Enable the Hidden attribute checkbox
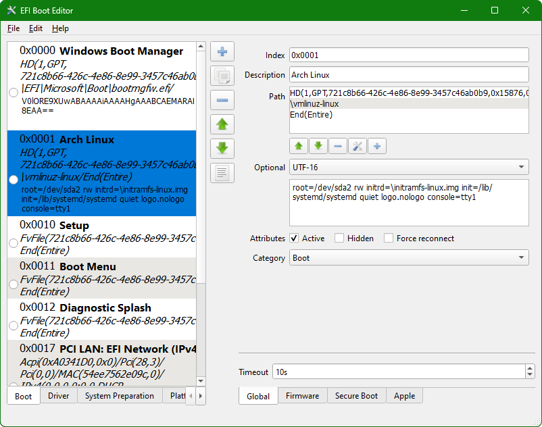The image size is (542, 427). 339,238
